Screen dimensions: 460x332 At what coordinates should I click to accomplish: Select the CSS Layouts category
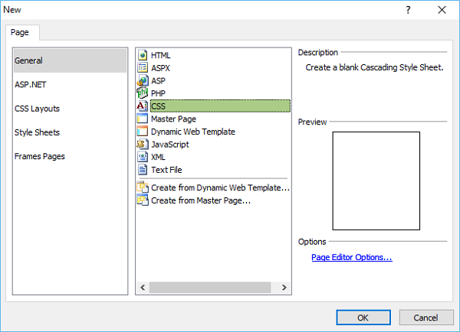[37, 109]
